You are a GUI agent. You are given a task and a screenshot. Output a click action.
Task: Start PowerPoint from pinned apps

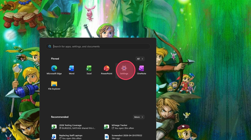click(107, 70)
